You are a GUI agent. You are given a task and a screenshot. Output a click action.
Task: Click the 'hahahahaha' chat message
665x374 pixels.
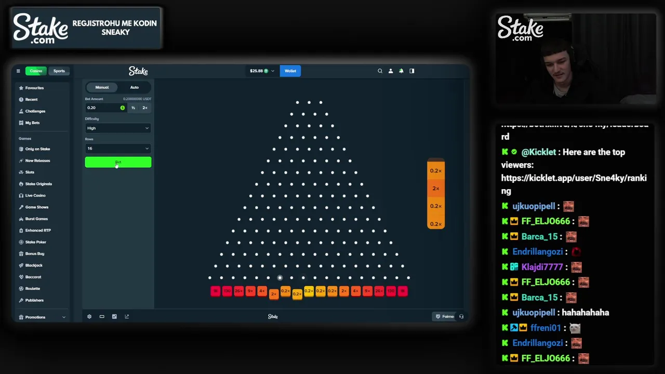point(586,313)
